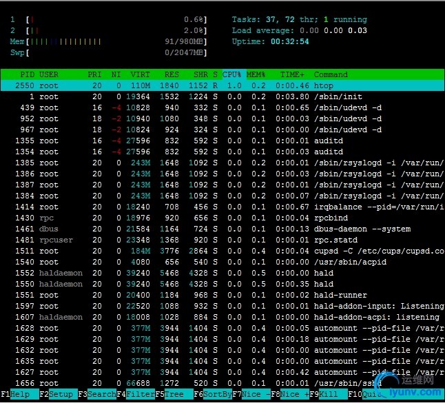The height and width of the screenshot is (403, 445).
Task: Switch to F5 Tree view
Action: point(174,394)
